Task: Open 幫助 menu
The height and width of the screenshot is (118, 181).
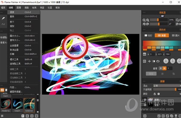Action: 58,8
